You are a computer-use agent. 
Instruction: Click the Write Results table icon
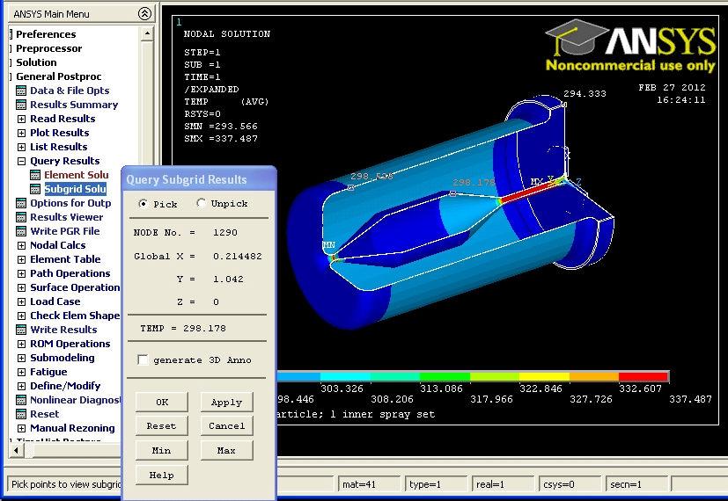click(x=21, y=330)
